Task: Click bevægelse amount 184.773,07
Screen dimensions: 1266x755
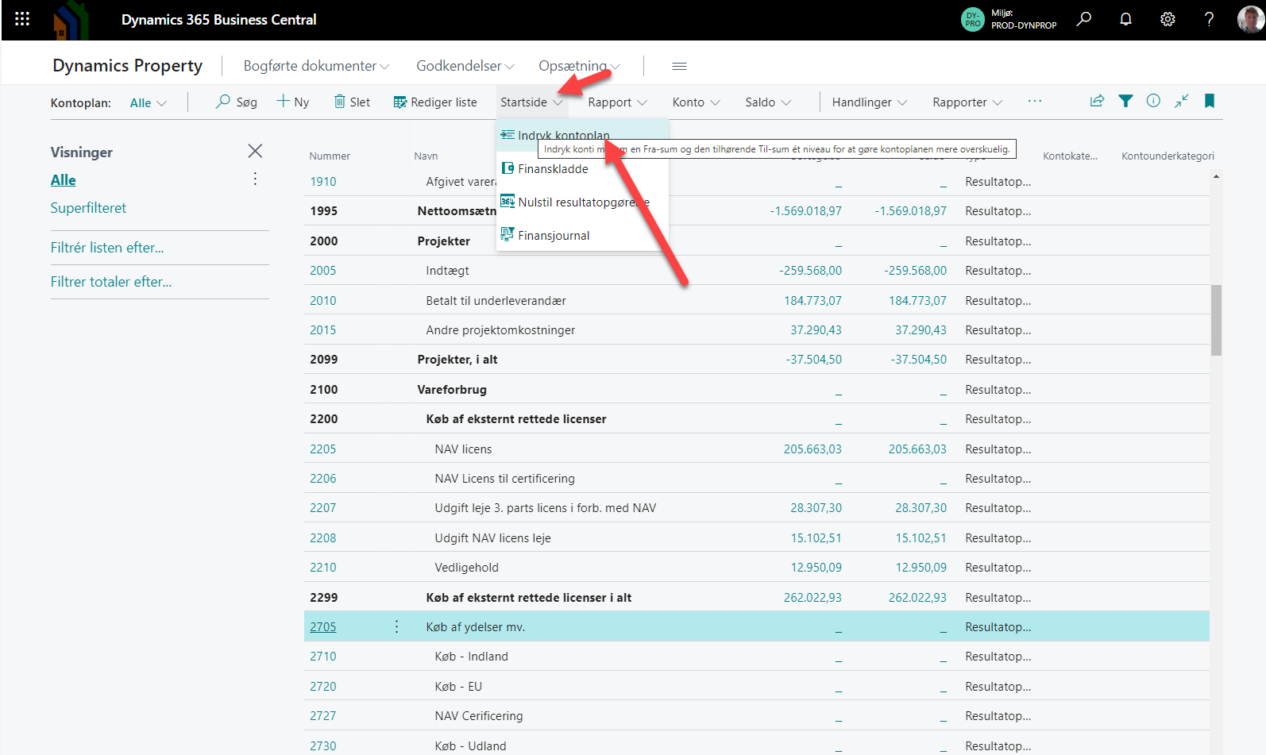Action: 812,300
